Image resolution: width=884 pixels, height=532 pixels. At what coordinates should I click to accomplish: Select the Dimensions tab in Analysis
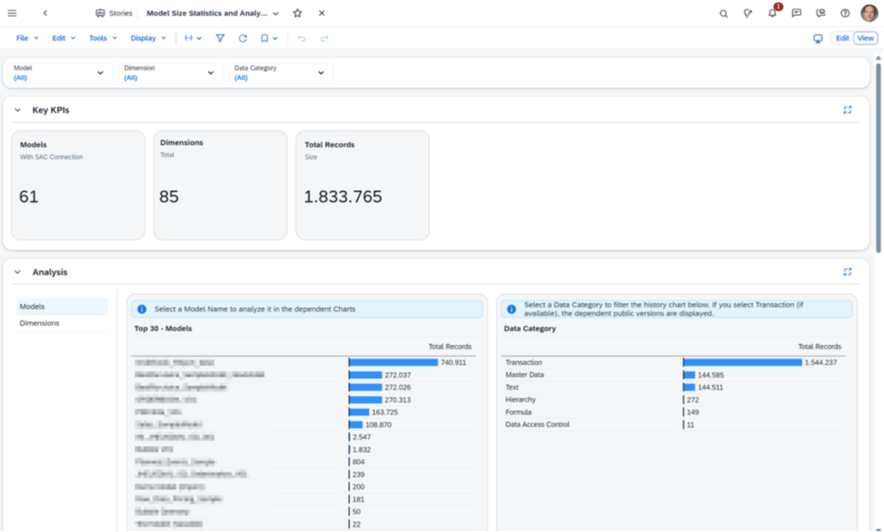point(40,323)
